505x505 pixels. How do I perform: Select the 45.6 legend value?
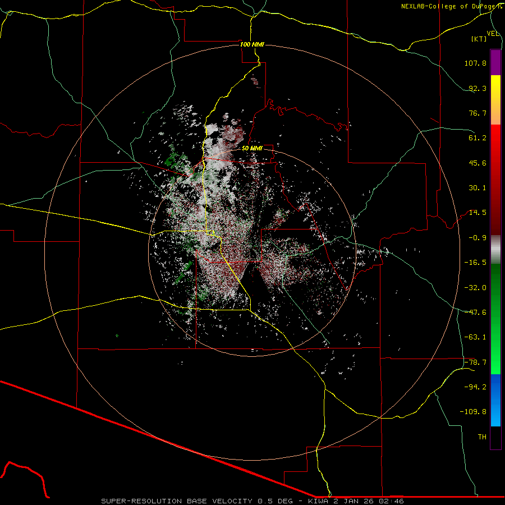click(478, 163)
